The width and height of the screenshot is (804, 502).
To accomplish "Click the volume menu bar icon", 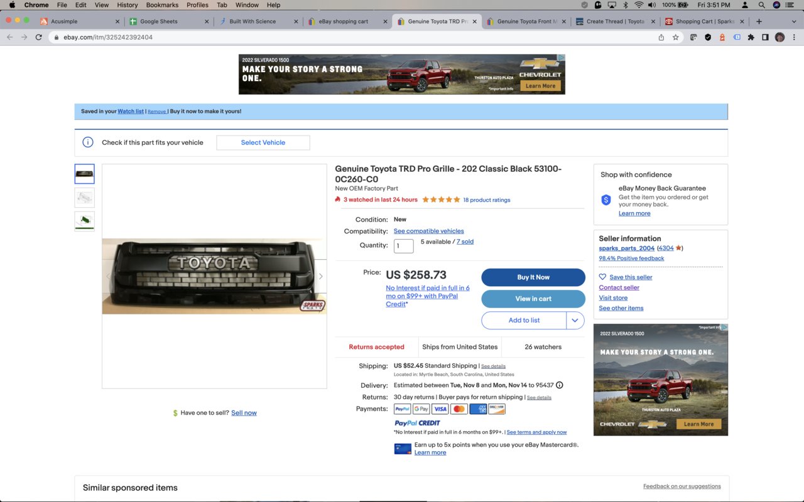I will coord(652,5).
